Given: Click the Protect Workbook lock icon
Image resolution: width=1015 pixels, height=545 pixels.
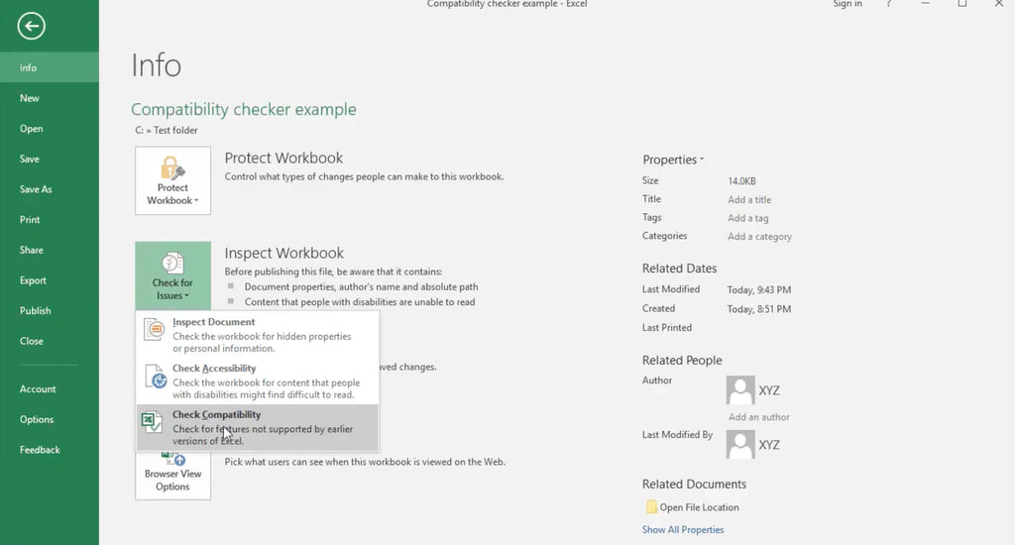Looking at the screenshot, I should tap(172, 167).
